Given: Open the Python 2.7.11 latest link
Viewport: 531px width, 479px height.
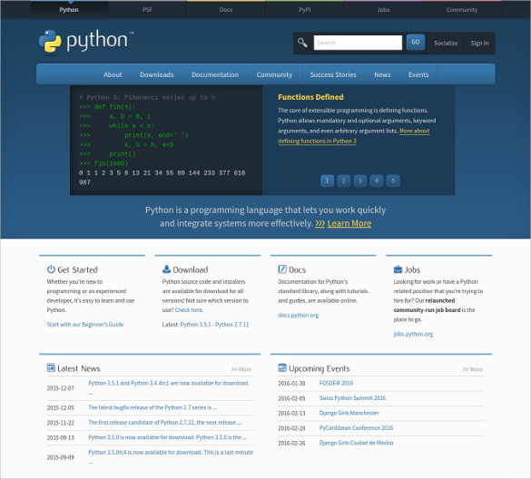Looking at the screenshot, I should point(231,324).
